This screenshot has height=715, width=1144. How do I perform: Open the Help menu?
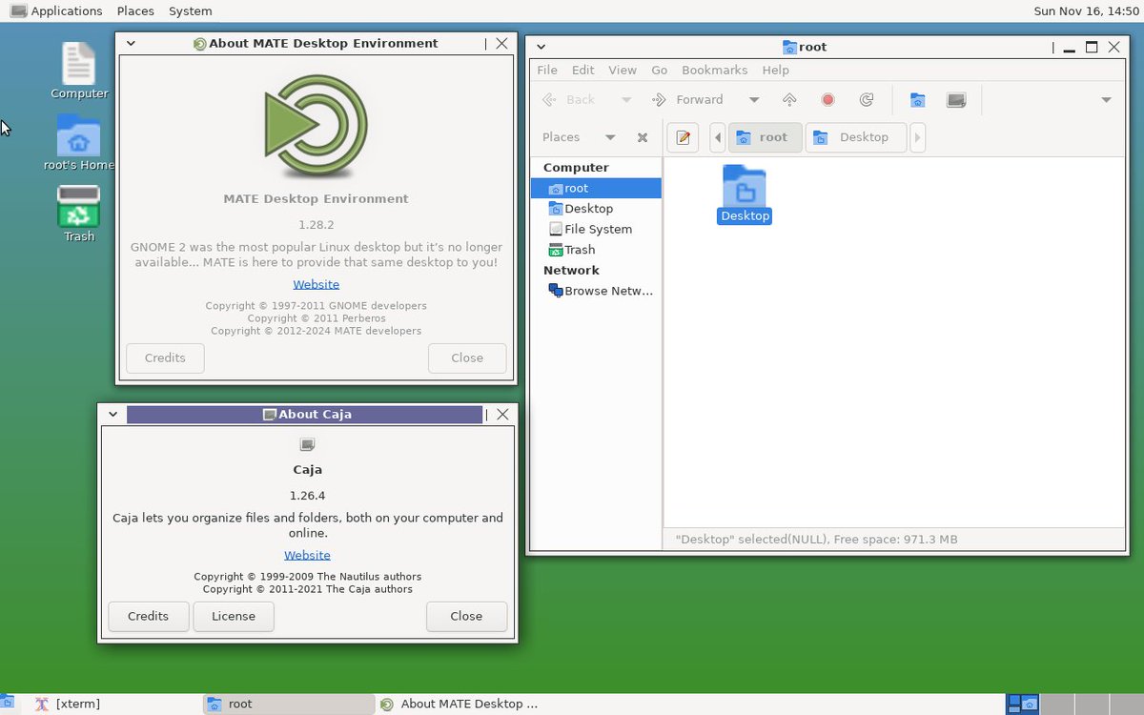pyautogui.click(x=776, y=71)
